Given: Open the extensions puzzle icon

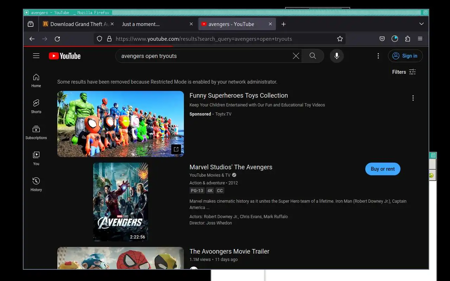Looking at the screenshot, I should (407, 39).
